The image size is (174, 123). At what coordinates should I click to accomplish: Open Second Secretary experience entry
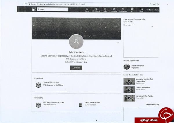click(x=51, y=82)
